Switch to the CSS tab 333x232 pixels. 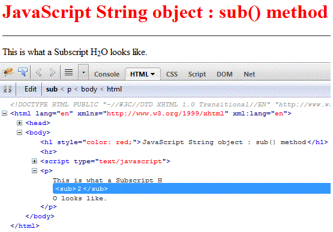[172, 74]
